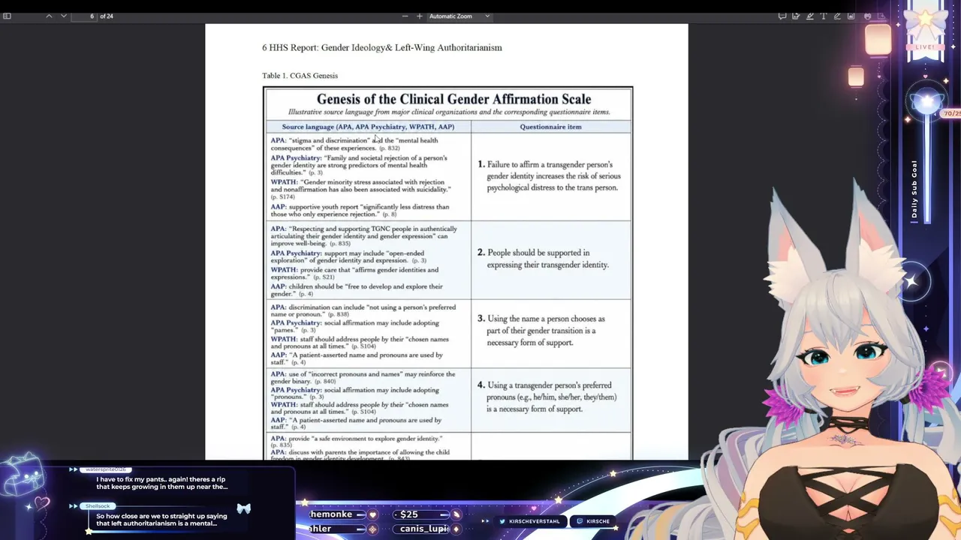Viewport: 961px width, 540px height.
Task: Click the 'Source language' column header
Action: (x=368, y=127)
